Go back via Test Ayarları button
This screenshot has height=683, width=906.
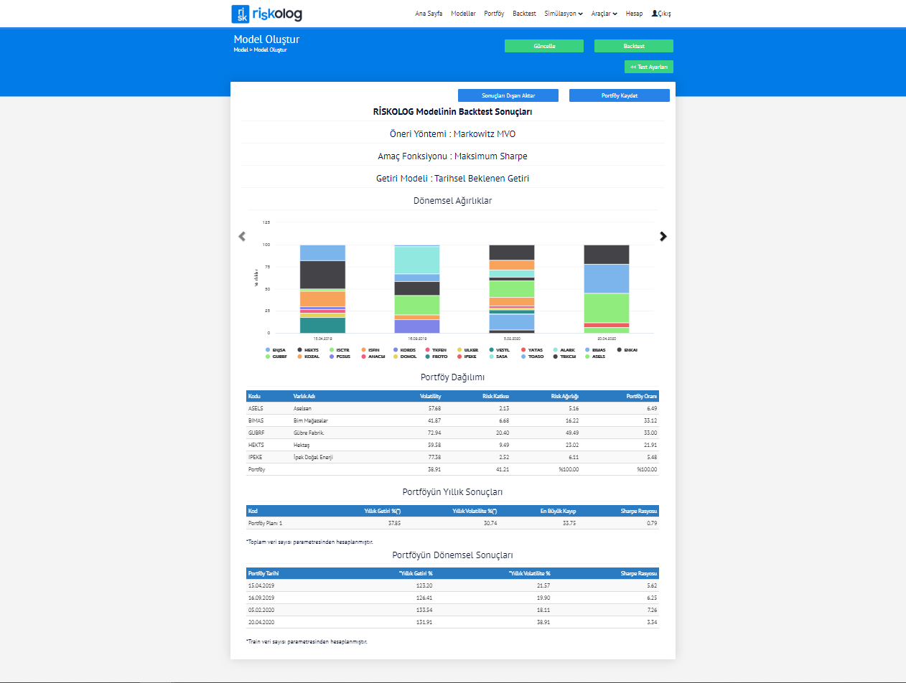(648, 67)
